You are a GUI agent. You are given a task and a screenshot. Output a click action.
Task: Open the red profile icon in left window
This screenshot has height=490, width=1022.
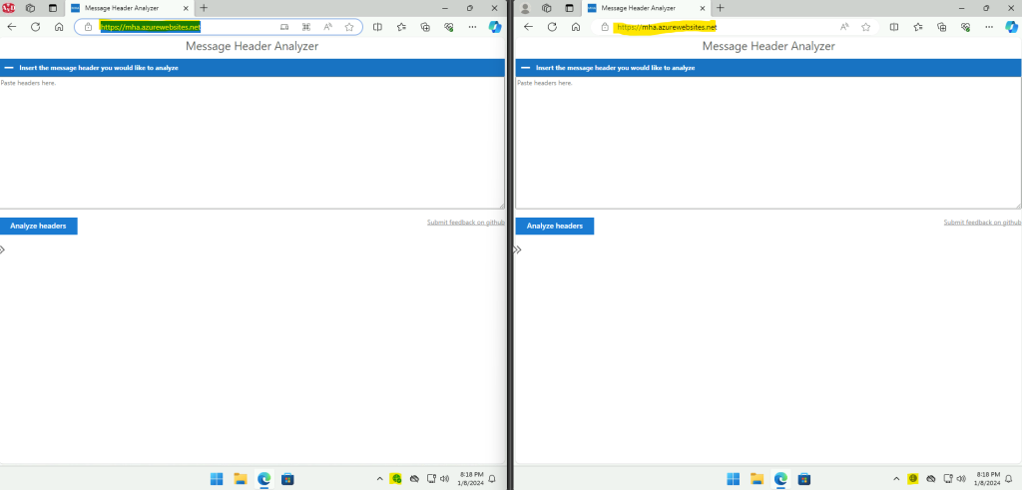click(x=9, y=8)
